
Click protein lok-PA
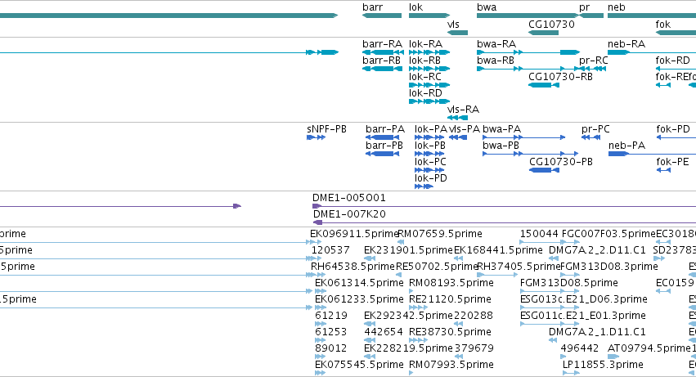coord(429,137)
